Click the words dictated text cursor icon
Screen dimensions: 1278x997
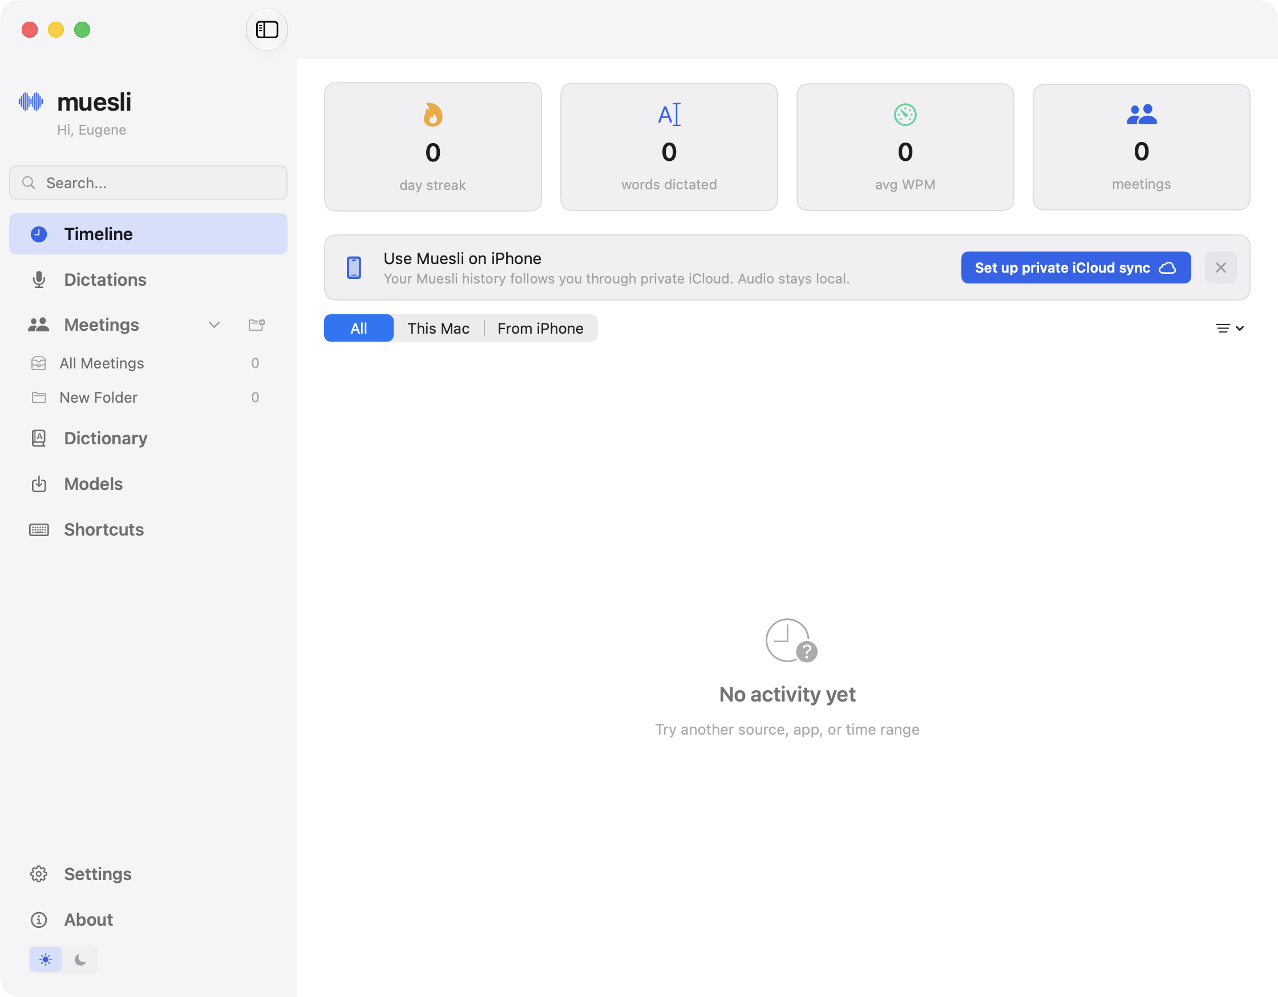click(669, 114)
